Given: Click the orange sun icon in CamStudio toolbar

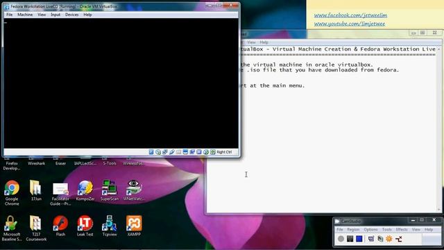Looking at the screenshot, I should tap(389, 239).
